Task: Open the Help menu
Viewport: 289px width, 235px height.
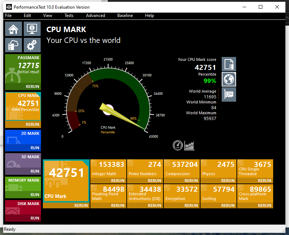Action: pos(149,15)
